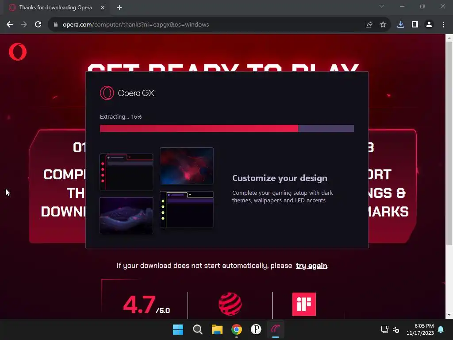Select the red nebula wallpaper thumbnail
The height and width of the screenshot is (340, 453).
pyautogui.click(x=187, y=166)
